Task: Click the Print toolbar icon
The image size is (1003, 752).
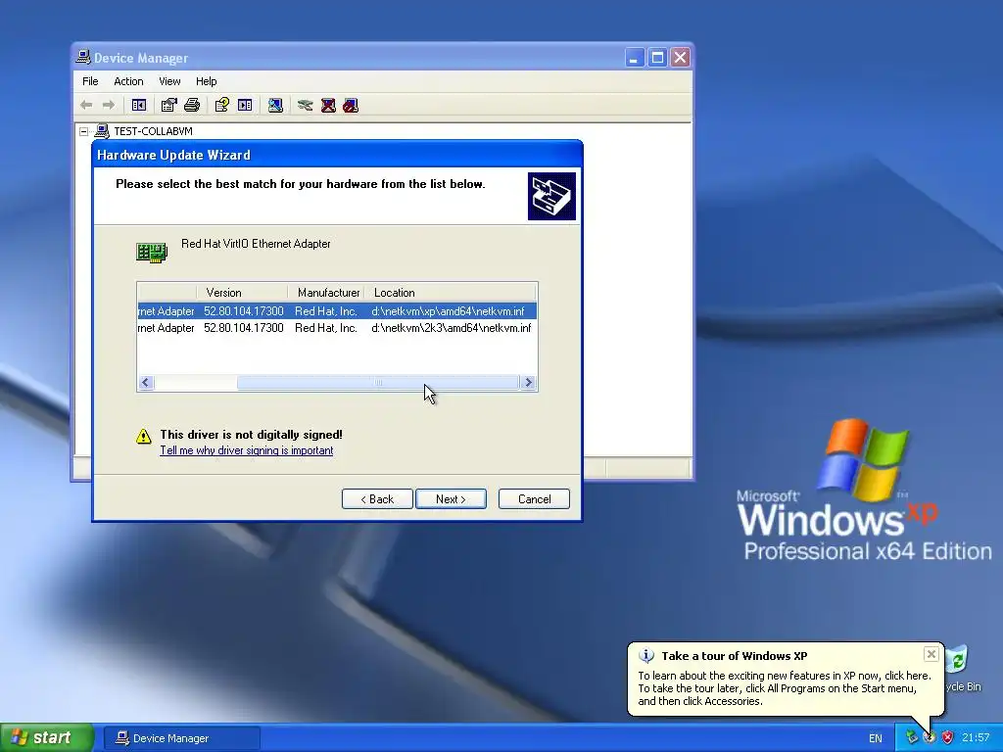Action: [192, 105]
